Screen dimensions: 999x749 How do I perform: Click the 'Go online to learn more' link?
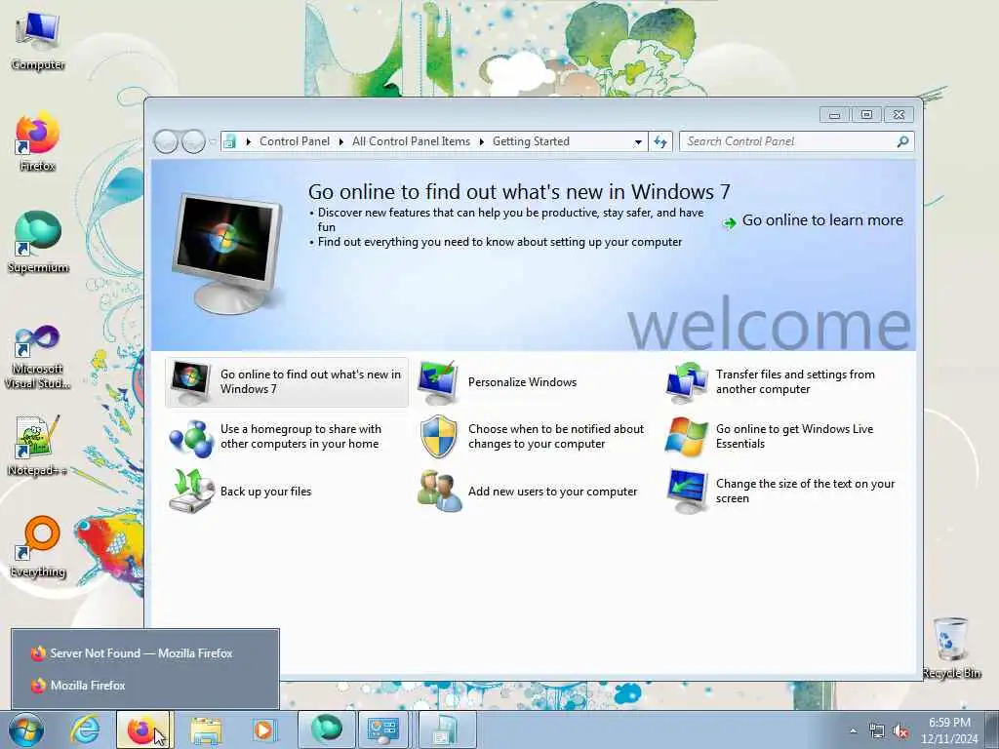[x=822, y=220]
